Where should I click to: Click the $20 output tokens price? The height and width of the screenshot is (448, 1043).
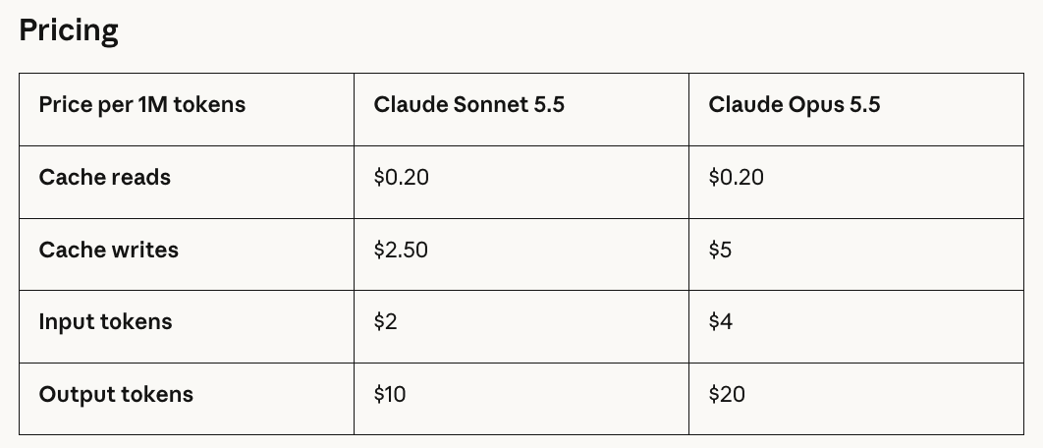727,395
